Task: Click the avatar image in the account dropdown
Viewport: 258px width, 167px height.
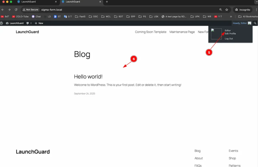Action: point(216,34)
